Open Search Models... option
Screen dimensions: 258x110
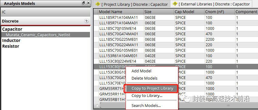146,106
